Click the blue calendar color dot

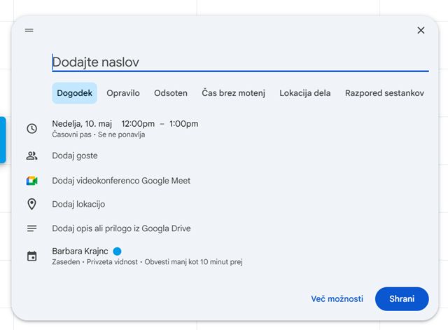point(117,251)
